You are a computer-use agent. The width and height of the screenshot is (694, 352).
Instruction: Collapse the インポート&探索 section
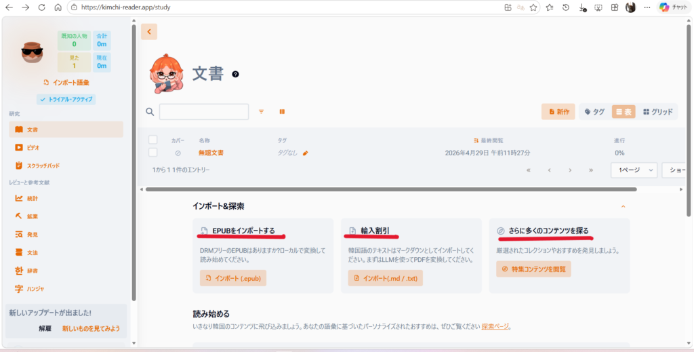click(x=623, y=206)
